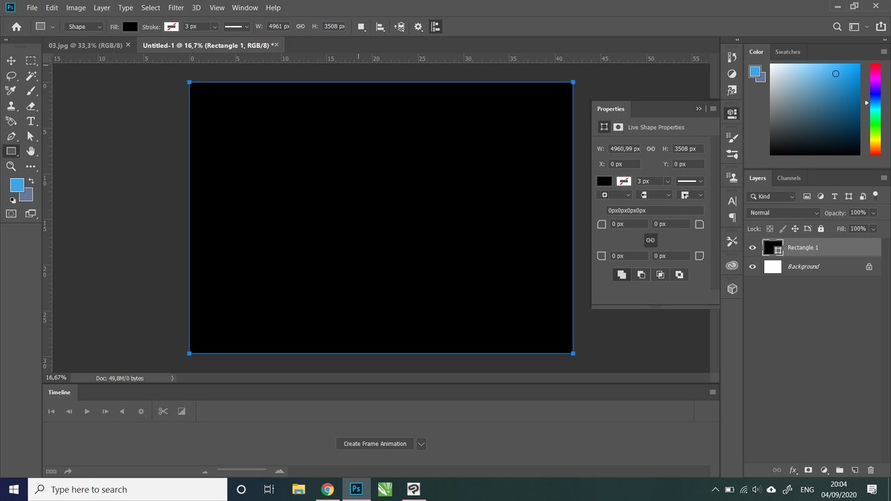
Task: Choose the Path Selection arrow tool
Action: 31,137
